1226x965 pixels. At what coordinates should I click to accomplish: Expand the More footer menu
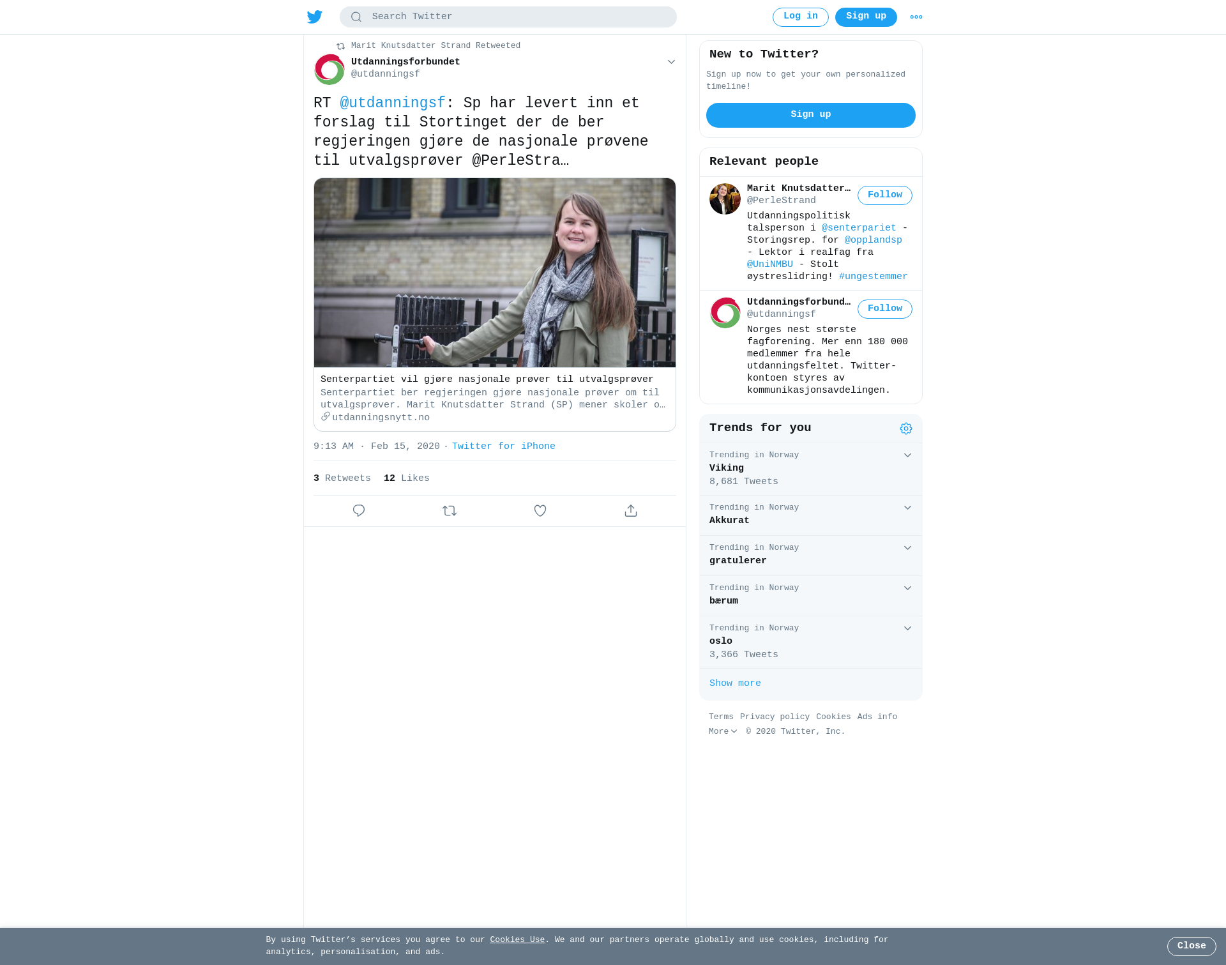pos(723,732)
